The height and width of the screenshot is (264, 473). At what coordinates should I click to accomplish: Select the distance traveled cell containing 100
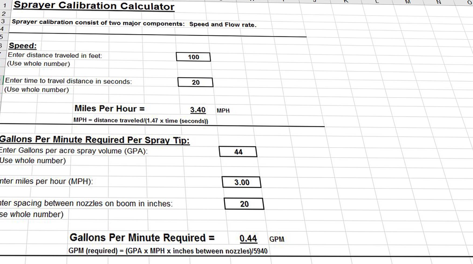click(193, 57)
